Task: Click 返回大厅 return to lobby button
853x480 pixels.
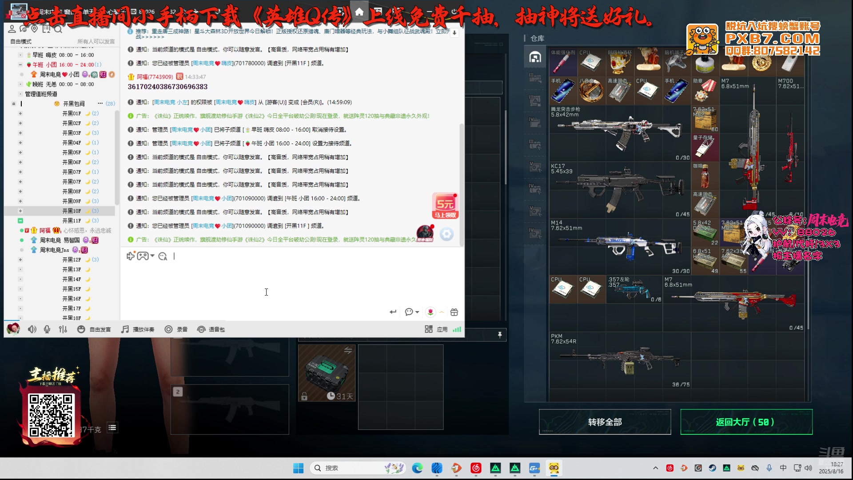Action: pos(746,422)
